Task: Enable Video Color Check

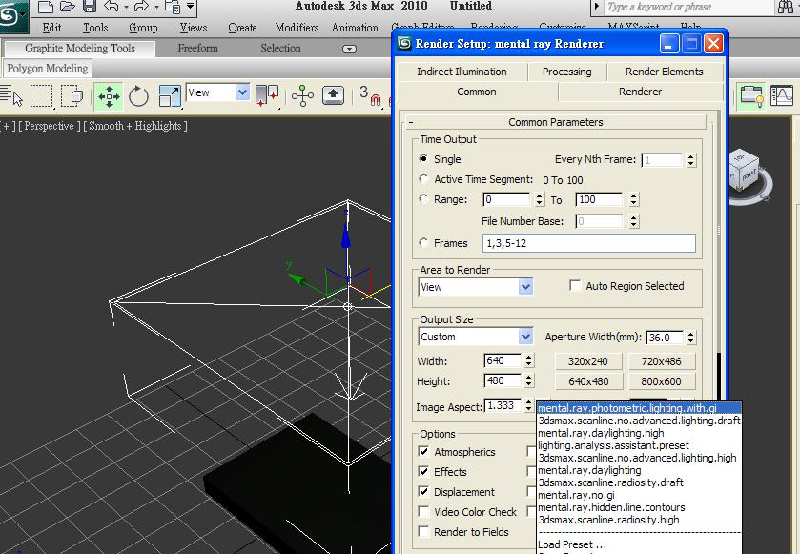Action: tap(423, 511)
